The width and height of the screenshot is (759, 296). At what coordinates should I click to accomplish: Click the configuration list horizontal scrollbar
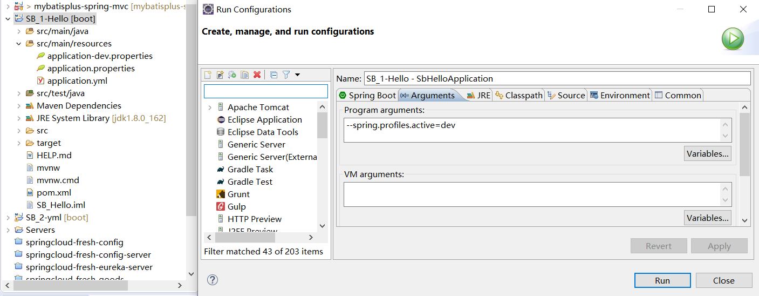pyautogui.click(x=246, y=237)
